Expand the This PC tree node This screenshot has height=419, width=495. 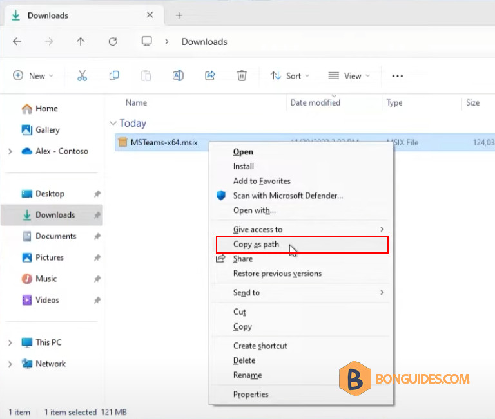tap(10, 342)
